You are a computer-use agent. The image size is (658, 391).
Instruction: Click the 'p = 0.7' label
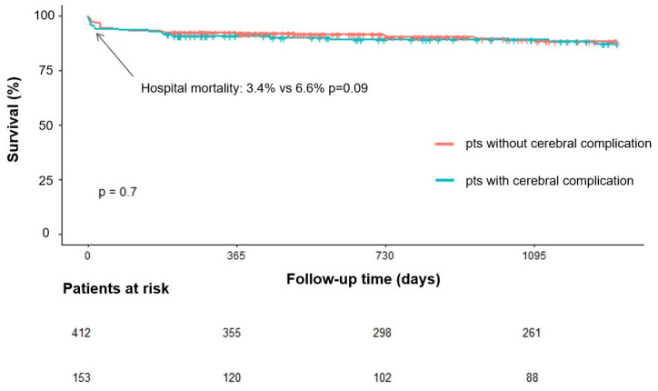[117, 192]
